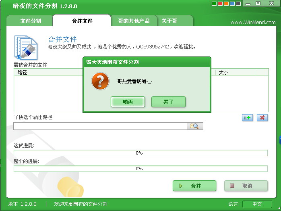Click the 丫快选个输出路径 label
281x211 pixels.
33,117
